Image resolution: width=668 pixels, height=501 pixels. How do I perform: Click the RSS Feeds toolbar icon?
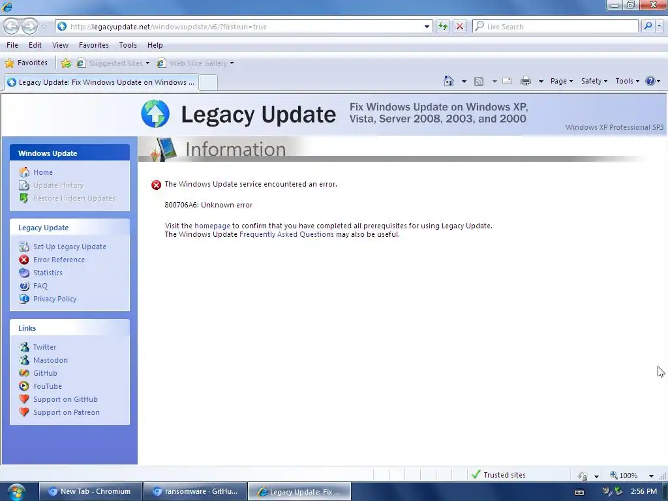479,81
